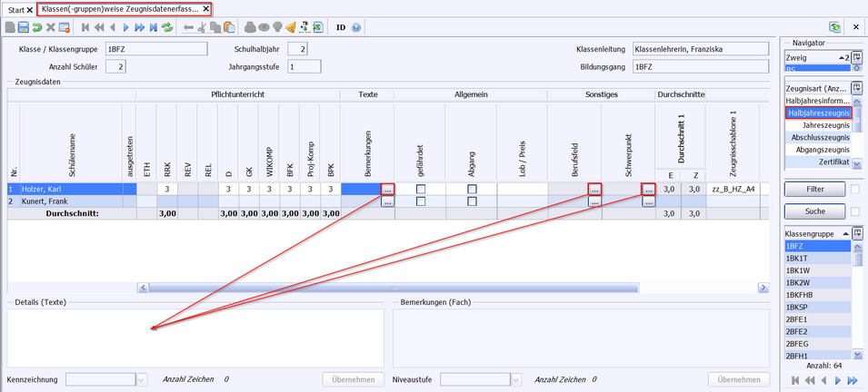
Task: Click the scissors cut icon
Action: [202, 27]
